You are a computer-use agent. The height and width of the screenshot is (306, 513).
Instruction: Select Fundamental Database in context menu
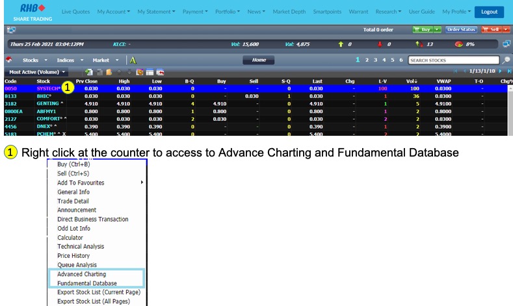(x=87, y=283)
